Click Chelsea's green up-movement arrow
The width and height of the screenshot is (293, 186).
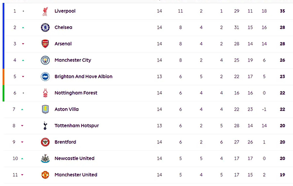23,27
